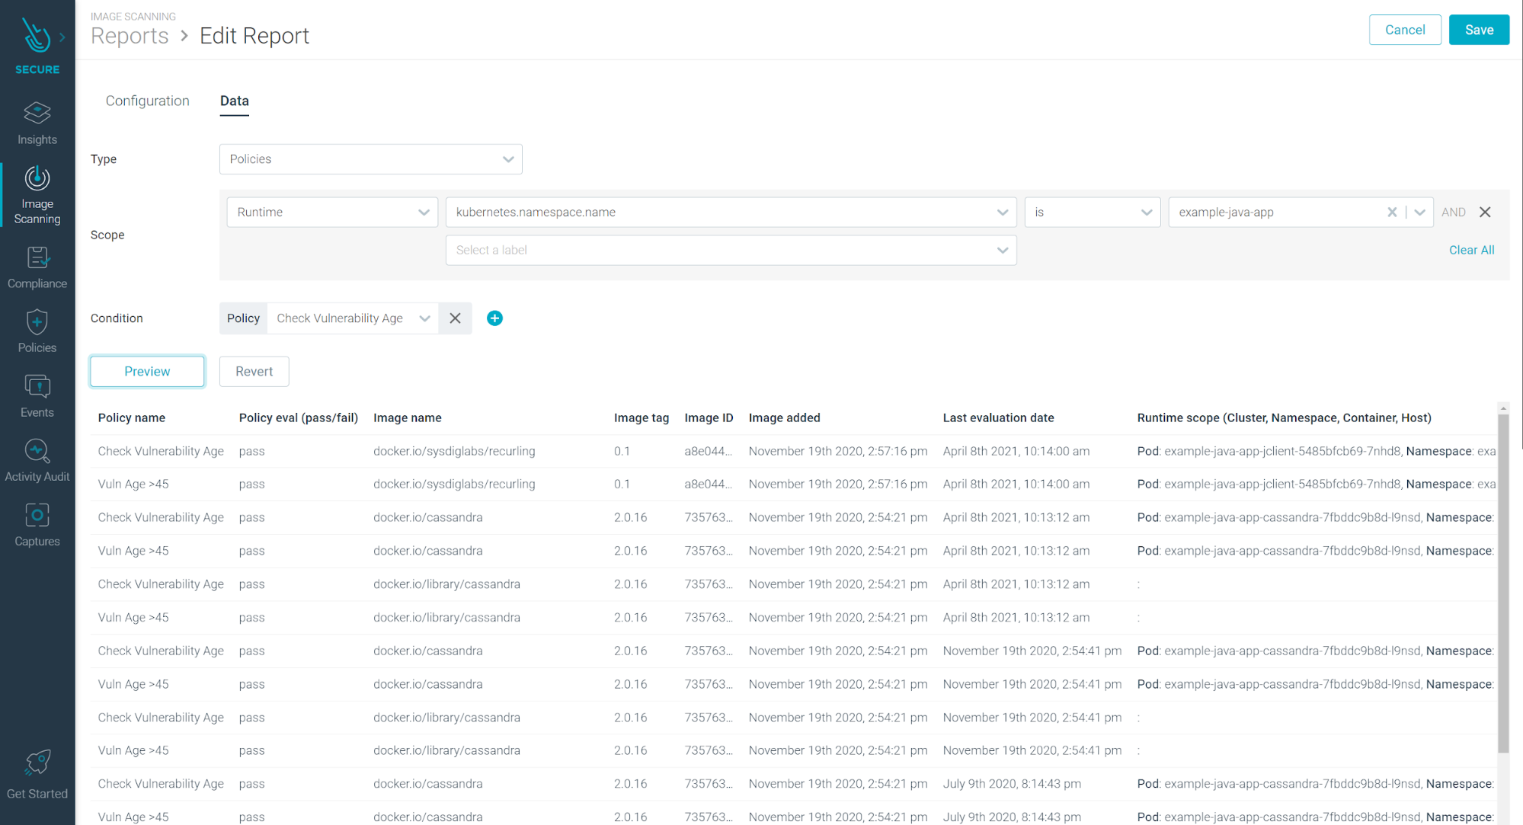Click the Cancel button
This screenshot has width=1523, height=825.
point(1405,30)
